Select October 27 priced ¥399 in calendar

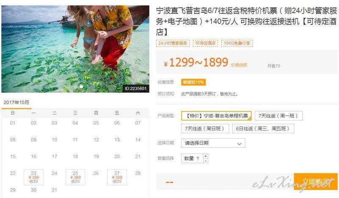[x=117, y=177]
